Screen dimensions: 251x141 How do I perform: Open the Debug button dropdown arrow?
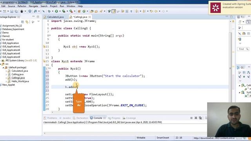[53, 11]
